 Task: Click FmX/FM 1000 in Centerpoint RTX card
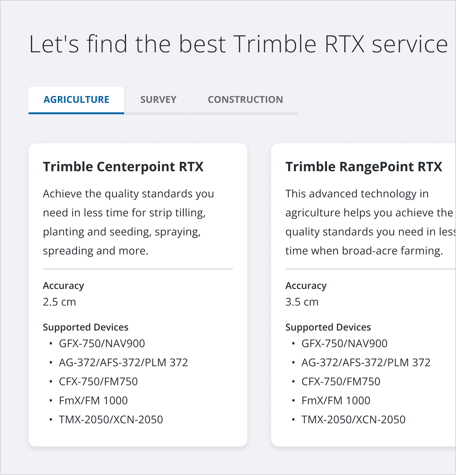pyautogui.click(x=93, y=401)
